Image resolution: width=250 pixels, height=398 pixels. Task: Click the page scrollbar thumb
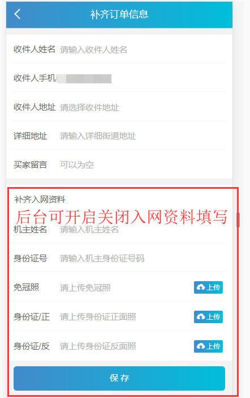point(238,220)
